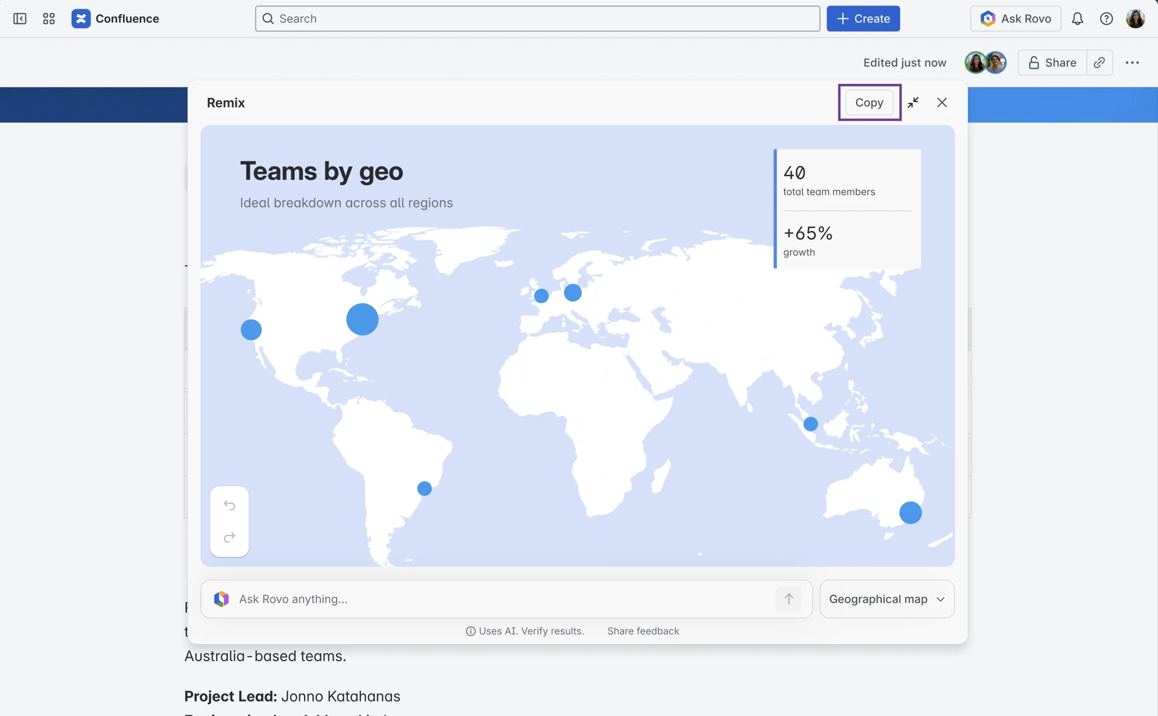Collapse the Remix dialog

[913, 103]
